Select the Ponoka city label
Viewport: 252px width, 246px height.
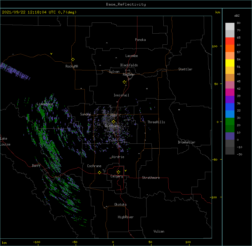(140, 40)
